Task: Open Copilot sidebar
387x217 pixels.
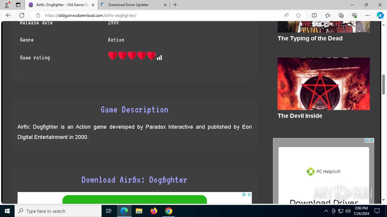Action: coord(380,15)
